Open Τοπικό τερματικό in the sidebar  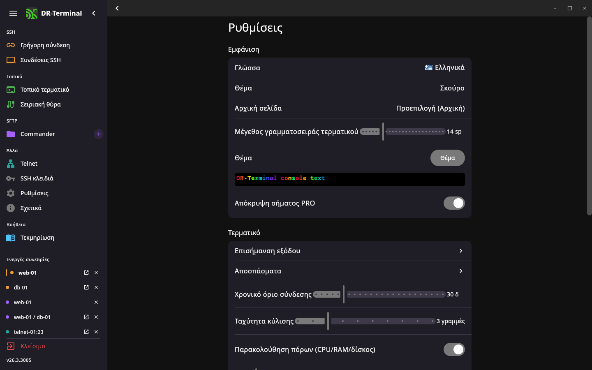click(53, 90)
